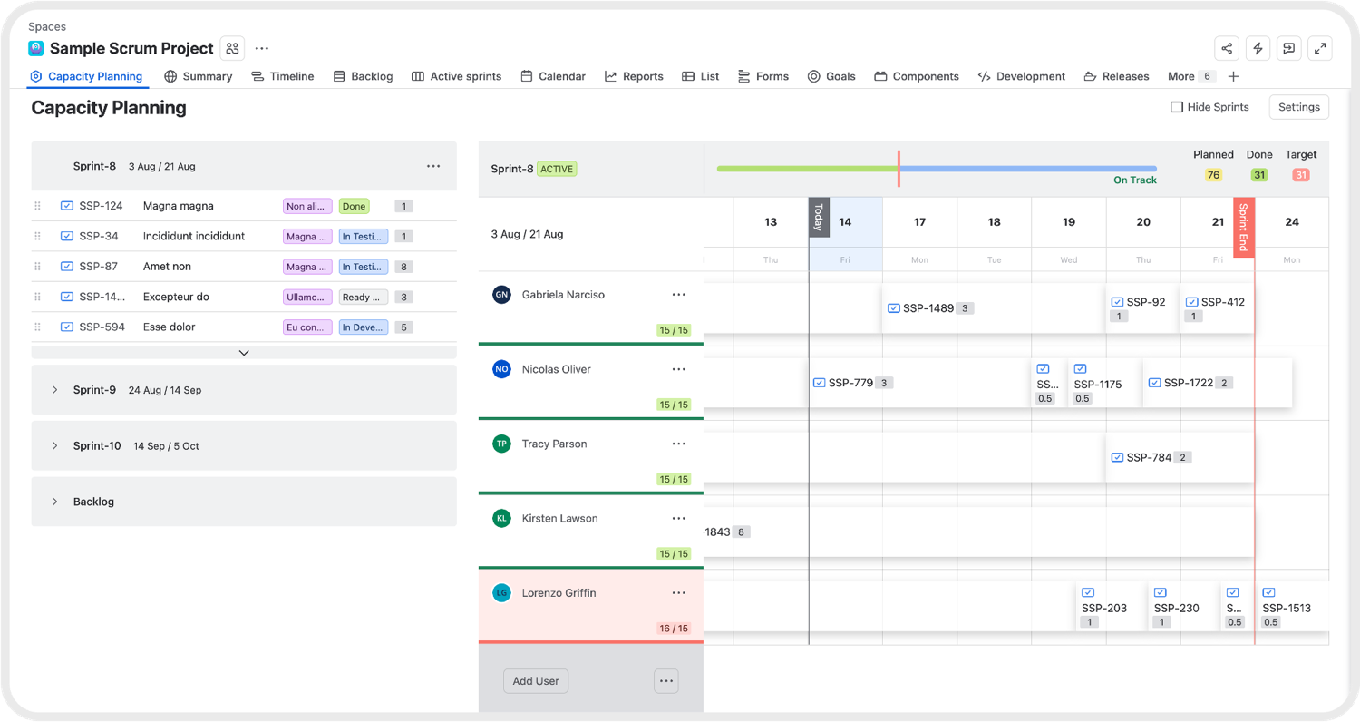Click the Settings button
1360x722 pixels.
click(x=1299, y=107)
